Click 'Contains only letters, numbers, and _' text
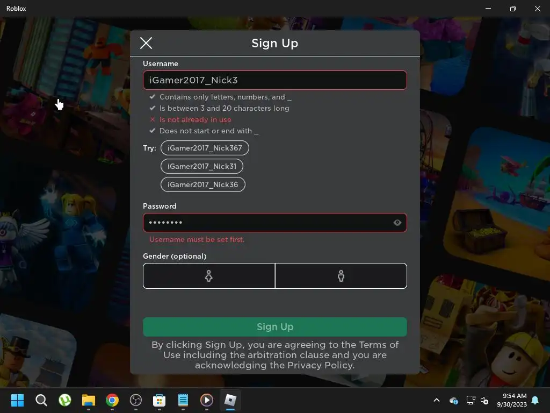The width and height of the screenshot is (550, 413). pyautogui.click(x=225, y=97)
